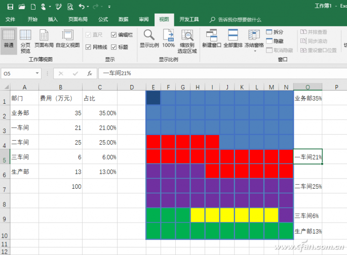Toggle the 编辑栏 formula bar checkbox
The width and height of the screenshot is (347, 255).
tap(113, 35)
